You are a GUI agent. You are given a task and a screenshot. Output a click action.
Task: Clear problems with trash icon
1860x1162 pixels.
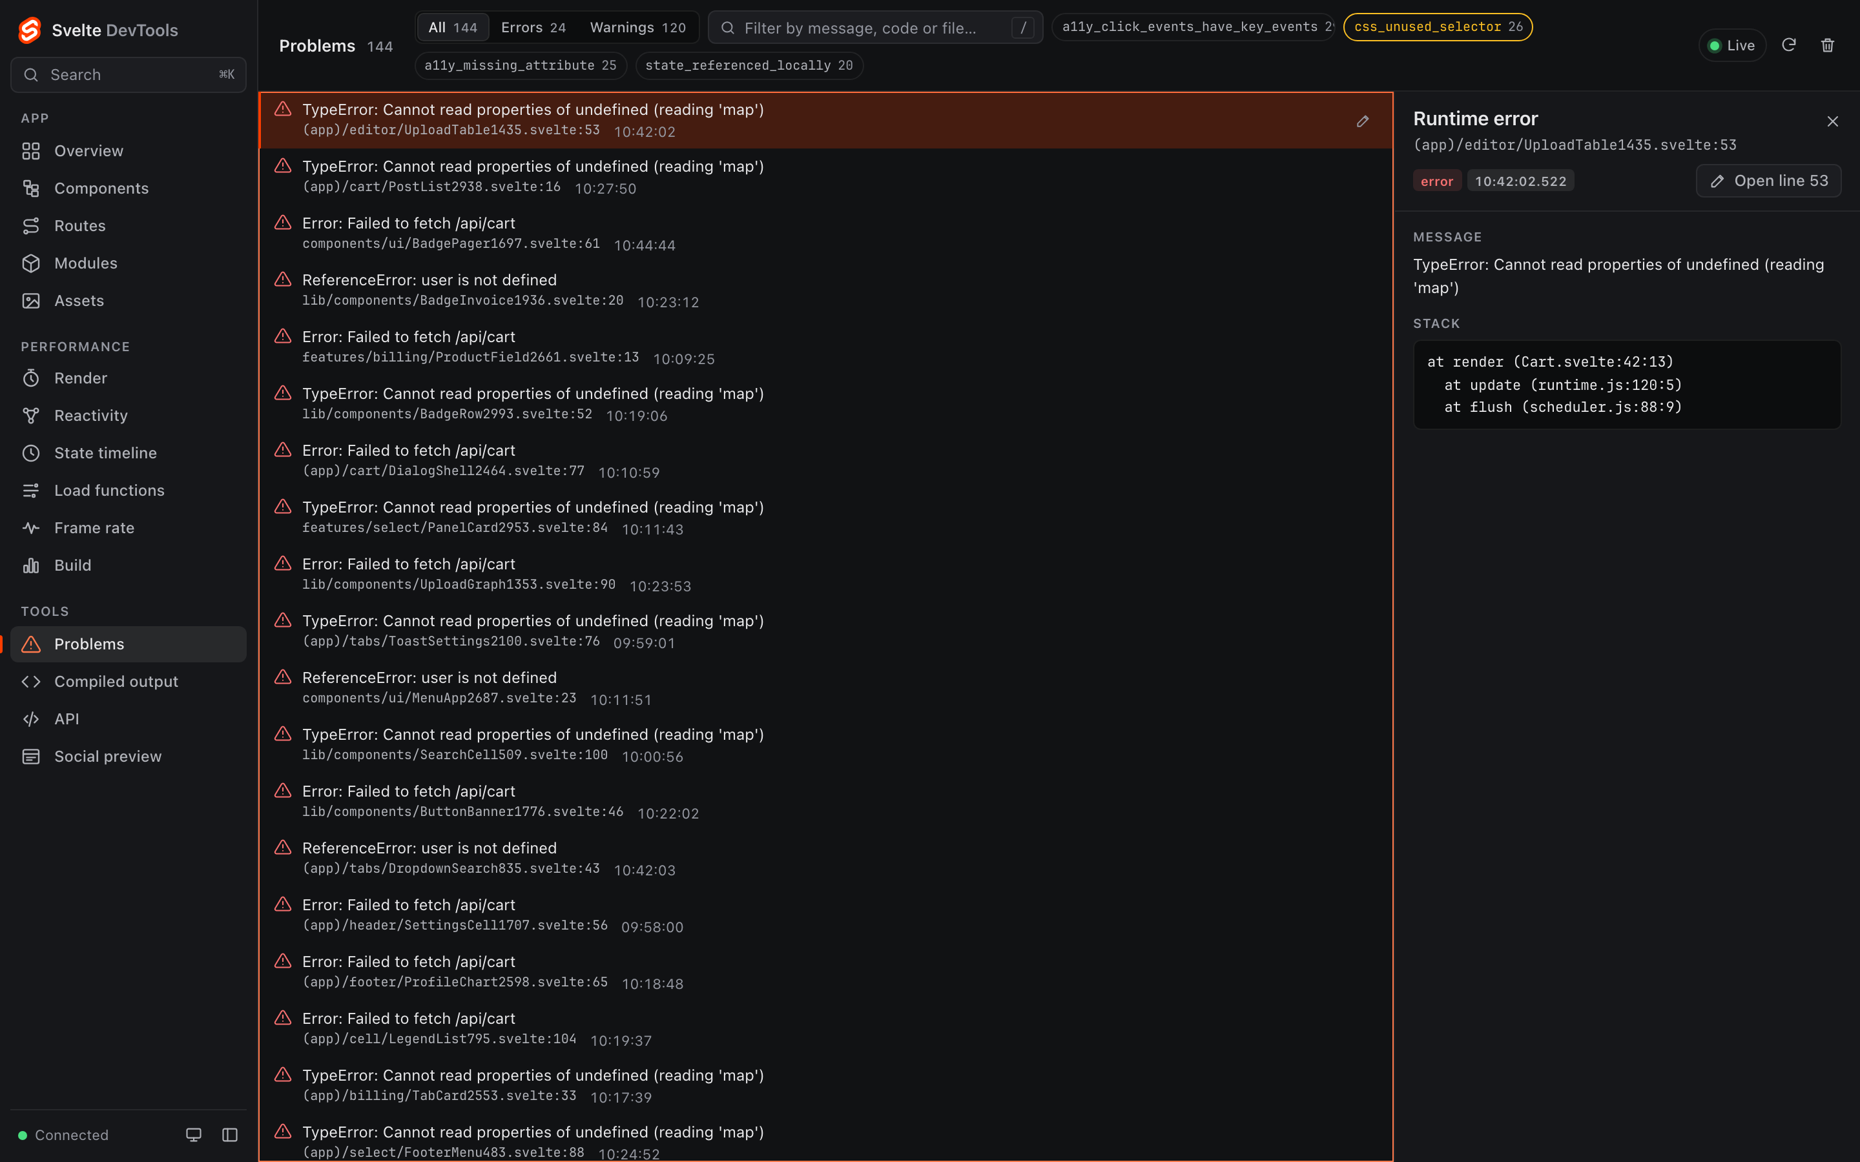1828,45
